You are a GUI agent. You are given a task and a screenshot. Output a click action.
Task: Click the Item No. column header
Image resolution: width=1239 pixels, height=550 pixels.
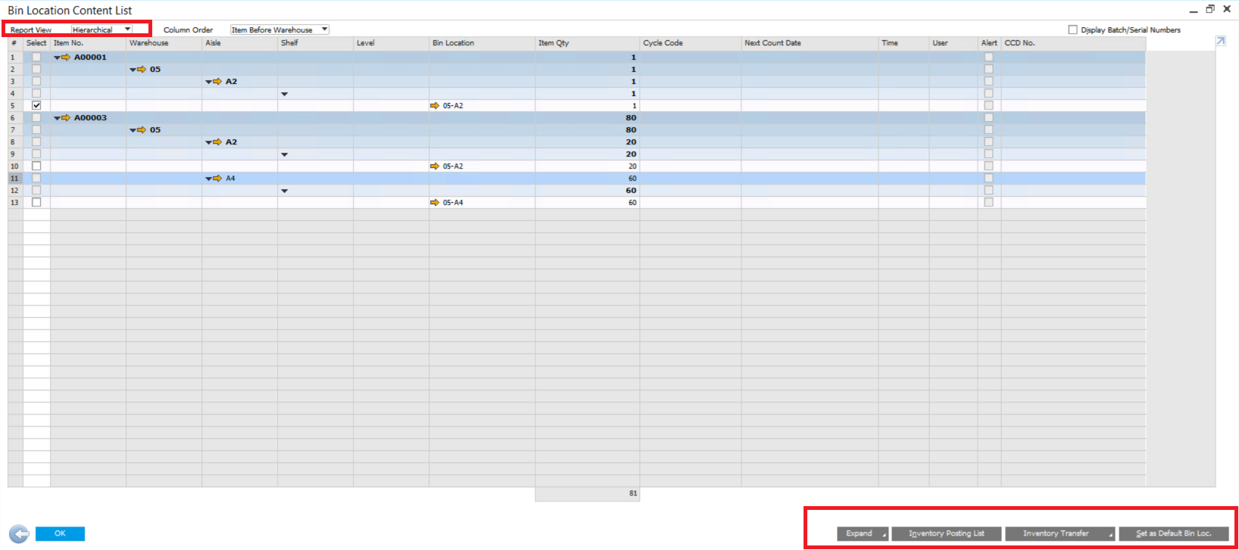88,43
